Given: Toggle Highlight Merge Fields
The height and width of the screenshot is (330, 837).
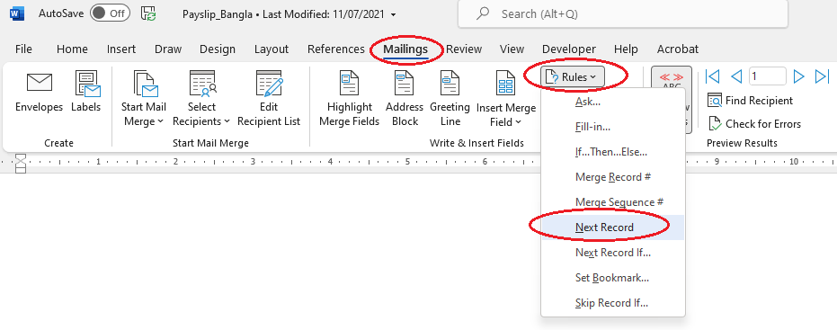Looking at the screenshot, I should click(x=349, y=99).
